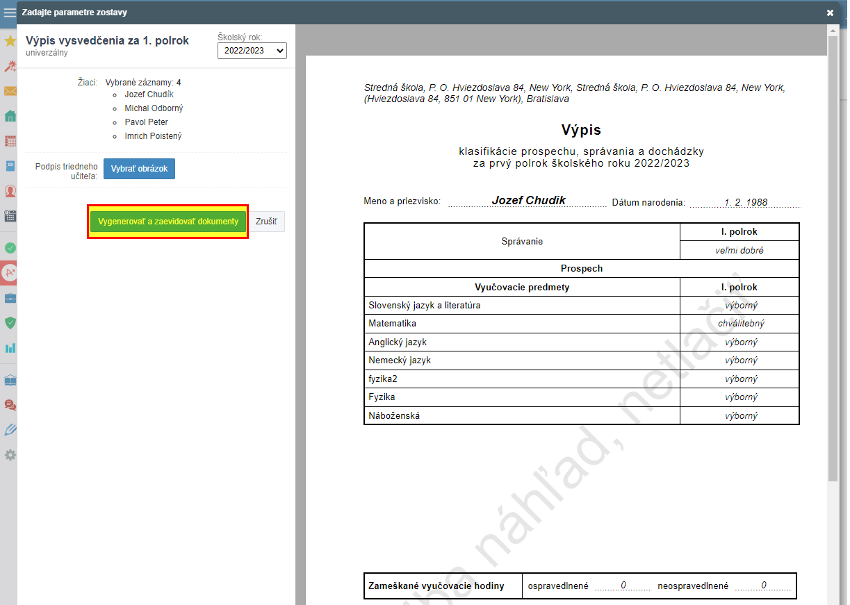
Task: Open the red chat bubbles icon
Action: (x=10, y=405)
